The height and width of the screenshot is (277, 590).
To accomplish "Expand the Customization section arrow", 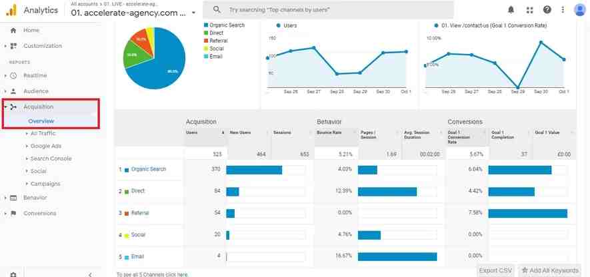I will click(5, 46).
